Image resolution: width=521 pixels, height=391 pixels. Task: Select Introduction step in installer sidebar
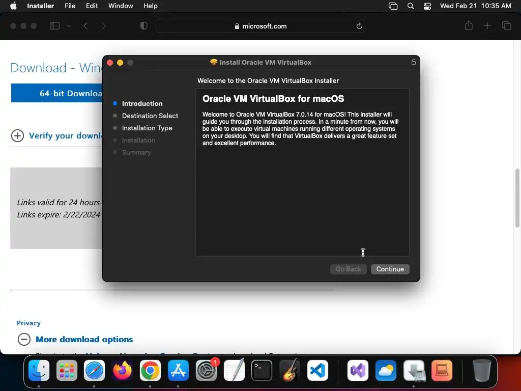coord(142,103)
